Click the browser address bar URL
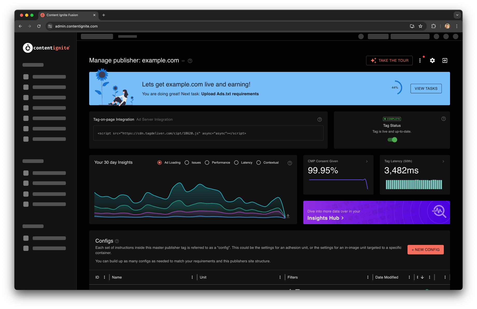 tap(76, 26)
